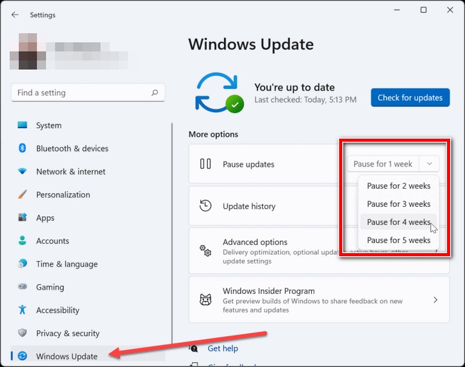Expand the pause duration dropdown arrow

pyautogui.click(x=430, y=163)
